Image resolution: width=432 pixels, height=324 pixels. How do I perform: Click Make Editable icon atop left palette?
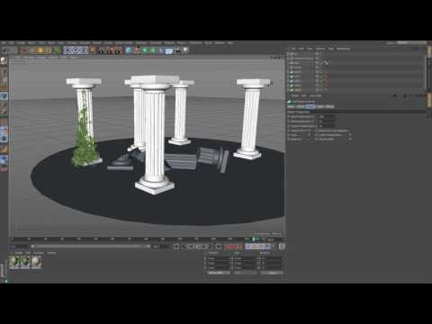click(4, 60)
